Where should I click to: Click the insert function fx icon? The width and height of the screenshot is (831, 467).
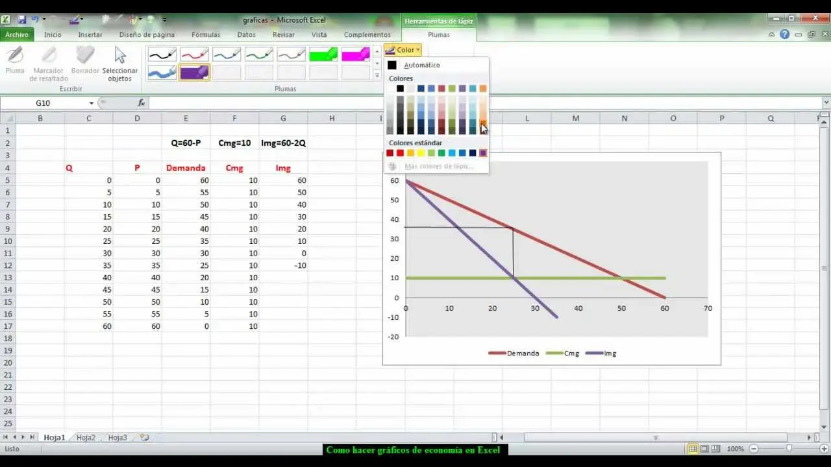click(x=141, y=103)
